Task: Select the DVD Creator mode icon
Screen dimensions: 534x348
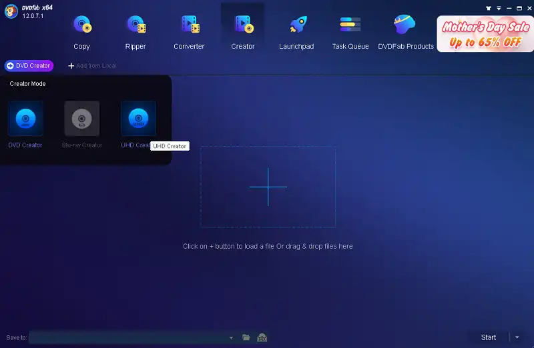Action: click(25, 119)
